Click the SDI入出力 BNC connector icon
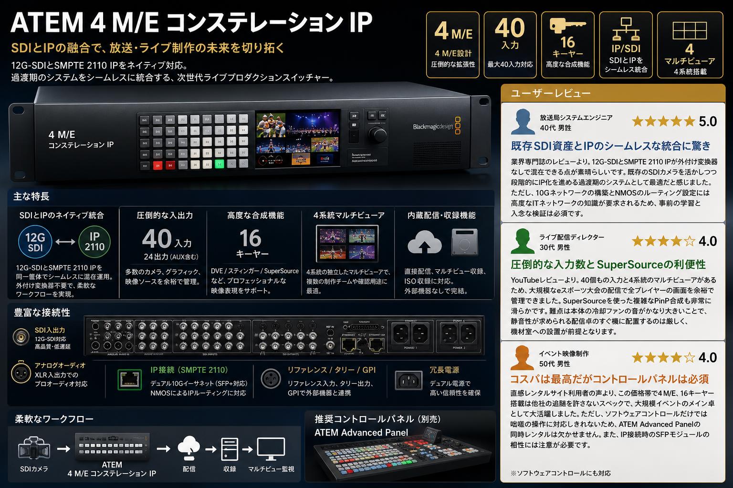This screenshot has width=733, height=488. pos(21,337)
